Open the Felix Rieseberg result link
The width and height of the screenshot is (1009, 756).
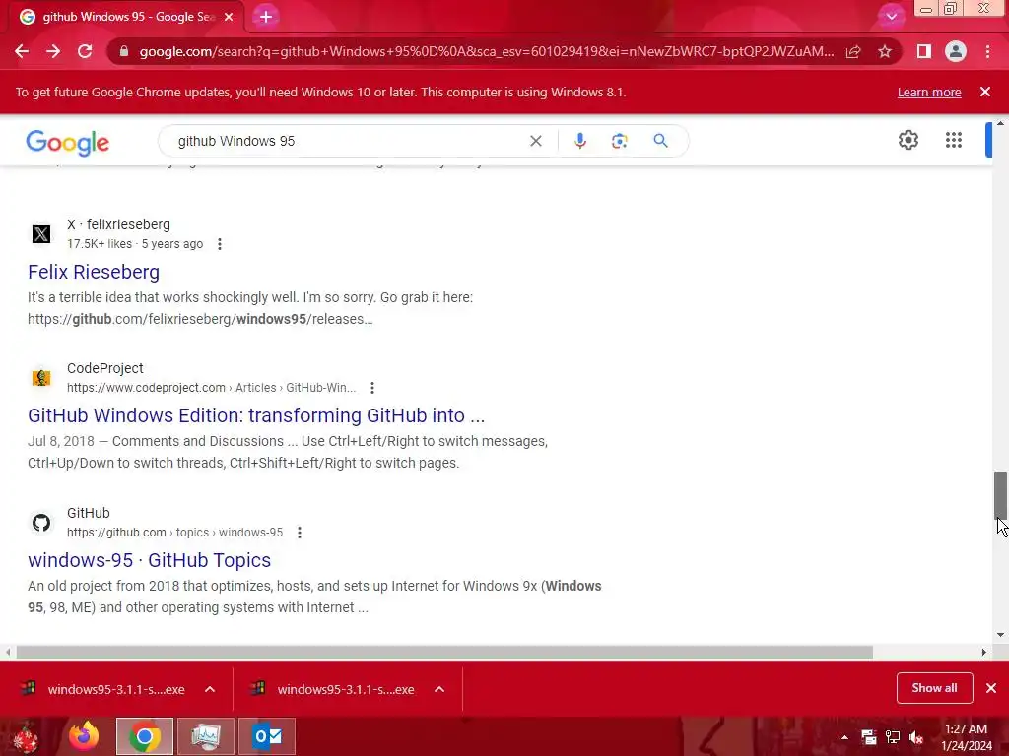(94, 272)
